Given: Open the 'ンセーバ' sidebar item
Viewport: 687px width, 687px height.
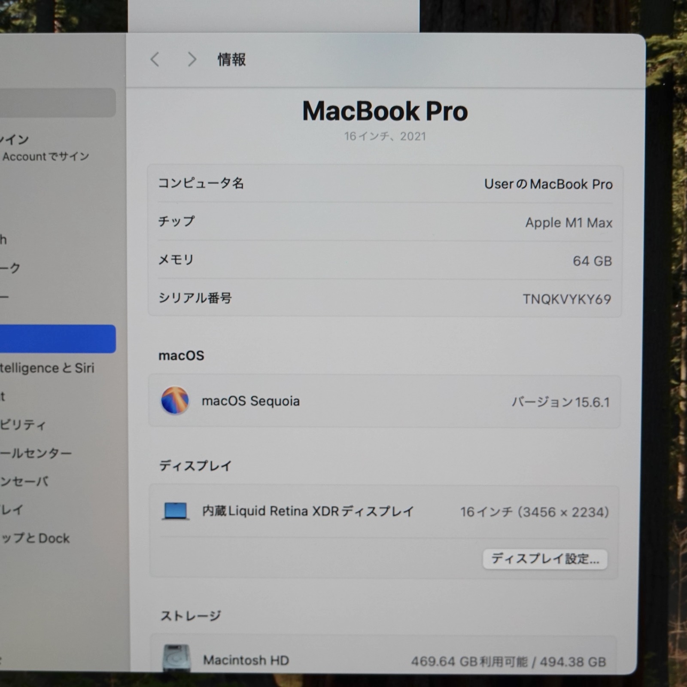Looking at the screenshot, I should pyautogui.click(x=24, y=481).
